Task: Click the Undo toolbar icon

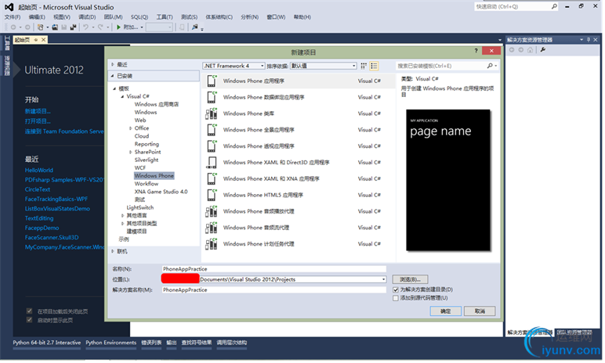Action: tap(85, 27)
